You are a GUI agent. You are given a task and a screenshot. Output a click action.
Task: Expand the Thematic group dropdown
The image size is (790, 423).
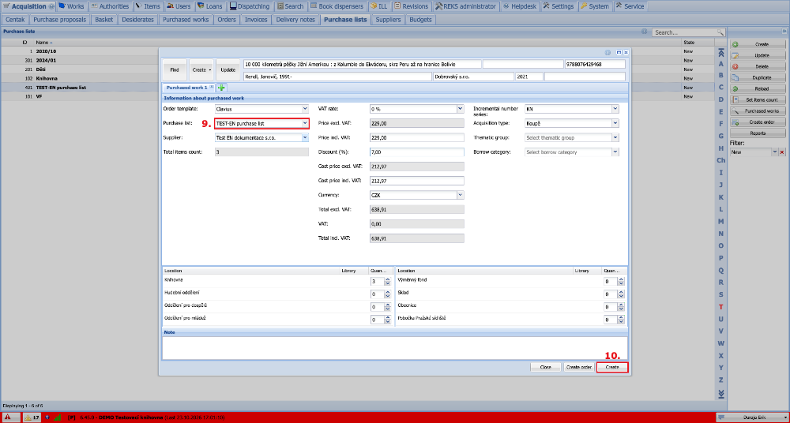click(x=615, y=137)
